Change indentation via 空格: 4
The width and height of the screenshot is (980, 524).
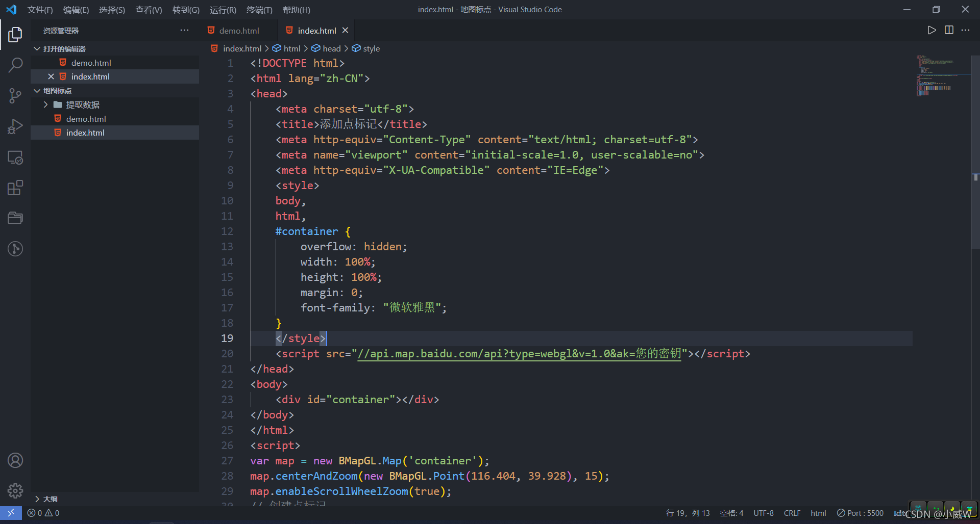pos(731,513)
